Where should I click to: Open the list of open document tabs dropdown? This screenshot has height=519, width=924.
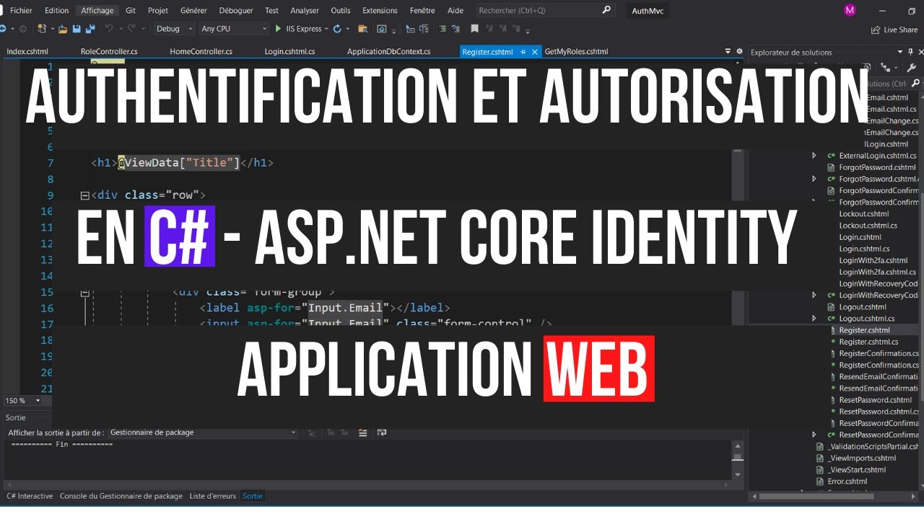pyautogui.click(x=728, y=52)
